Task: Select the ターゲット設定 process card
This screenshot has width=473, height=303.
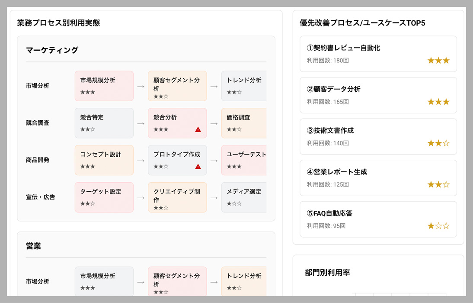Action: tap(104, 197)
